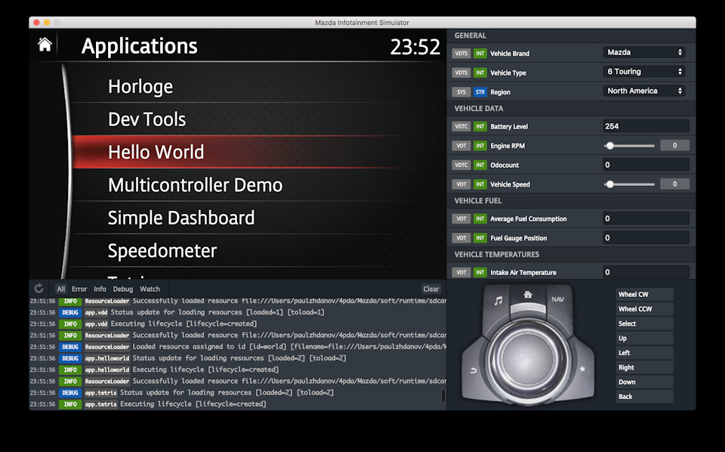This screenshot has height=452, width=725.
Task: Click the reload icon in log panel
Action: (39, 289)
